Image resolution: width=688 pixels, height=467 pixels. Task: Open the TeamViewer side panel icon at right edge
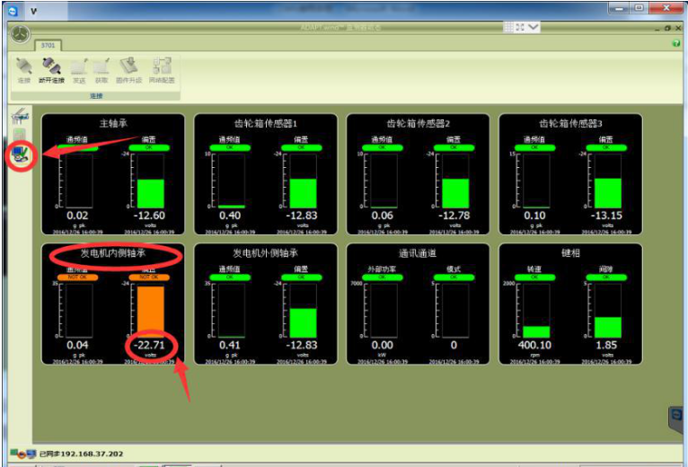point(676,417)
